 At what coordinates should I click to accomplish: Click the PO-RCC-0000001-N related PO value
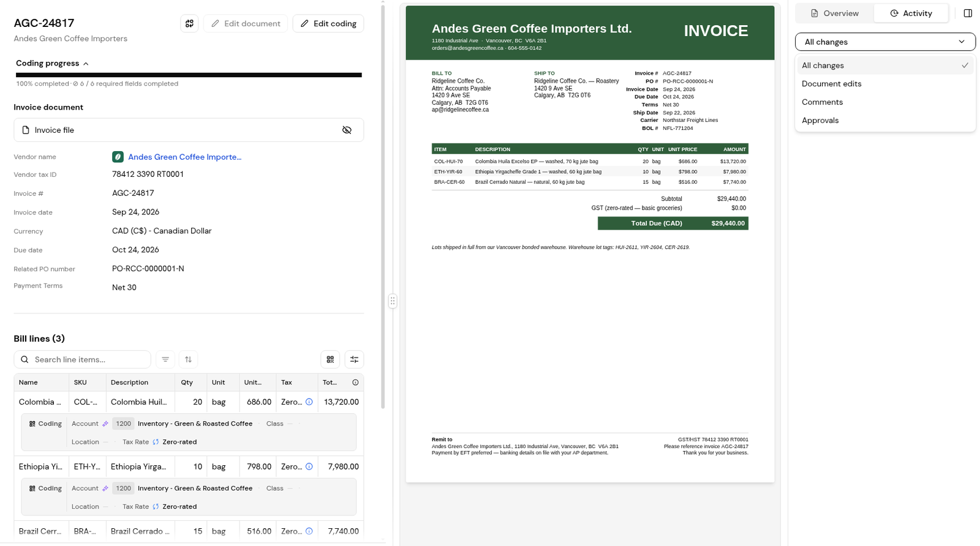pos(148,269)
